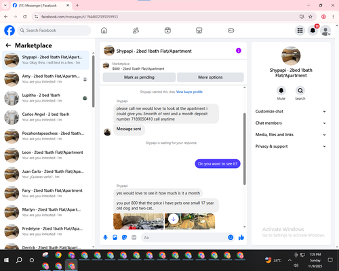
Task: Open the Chrome three-dot menu
Action: pyautogui.click(x=333, y=16)
